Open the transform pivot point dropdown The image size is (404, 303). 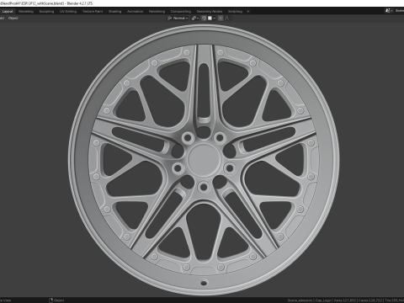[x=195, y=19]
